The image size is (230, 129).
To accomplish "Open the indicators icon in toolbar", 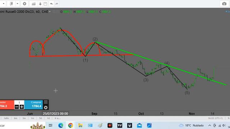I will click(x=33, y=4).
